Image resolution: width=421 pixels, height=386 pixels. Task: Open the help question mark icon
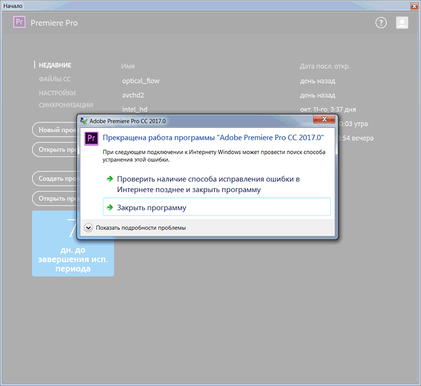[380, 23]
